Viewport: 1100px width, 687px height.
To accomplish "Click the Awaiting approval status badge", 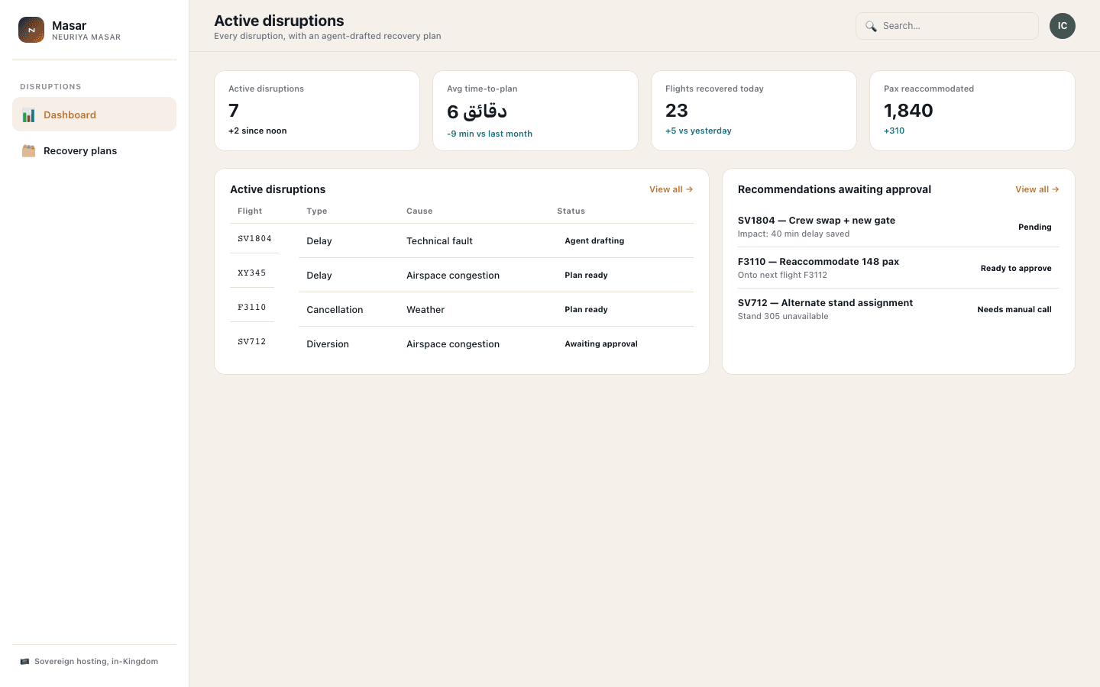I will [x=601, y=343].
